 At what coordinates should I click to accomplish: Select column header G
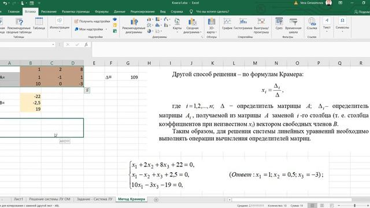(x=128, y=63)
